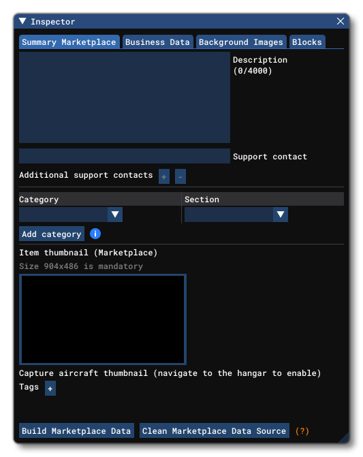Click Clean Marketplace Data Source button
The width and height of the screenshot is (363, 457).
tap(214, 430)
